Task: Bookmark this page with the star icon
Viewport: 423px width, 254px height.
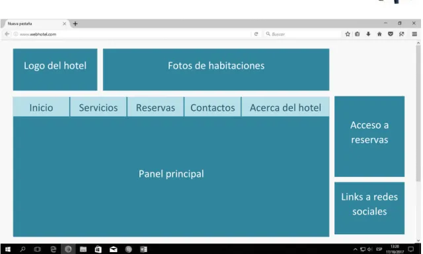Action: (x=348, y=34)
